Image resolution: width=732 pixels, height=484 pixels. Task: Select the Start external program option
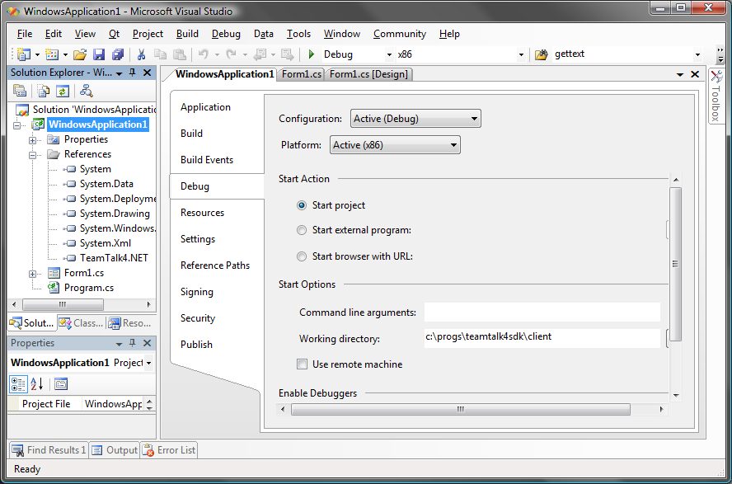[x=302, y=230]
